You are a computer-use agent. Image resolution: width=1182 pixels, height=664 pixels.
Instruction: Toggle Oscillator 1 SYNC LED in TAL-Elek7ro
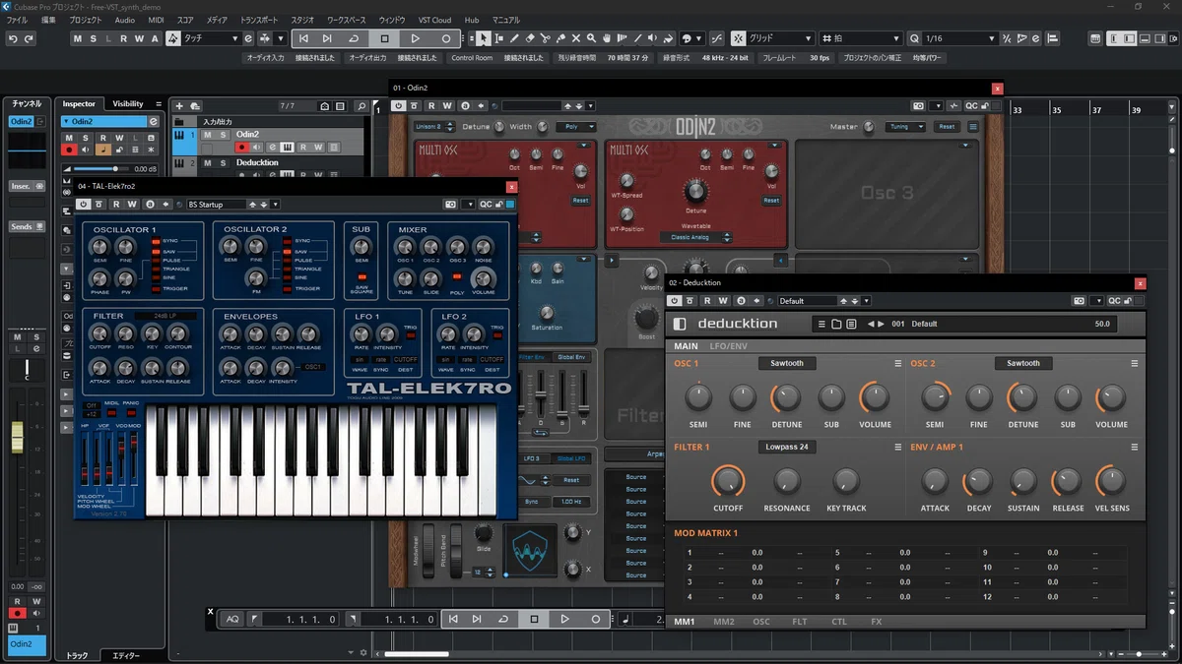tap(155, 241)
